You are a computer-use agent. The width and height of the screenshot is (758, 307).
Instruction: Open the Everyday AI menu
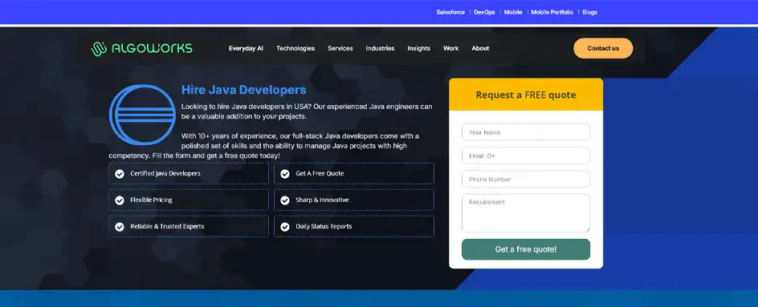coord(246,48)
